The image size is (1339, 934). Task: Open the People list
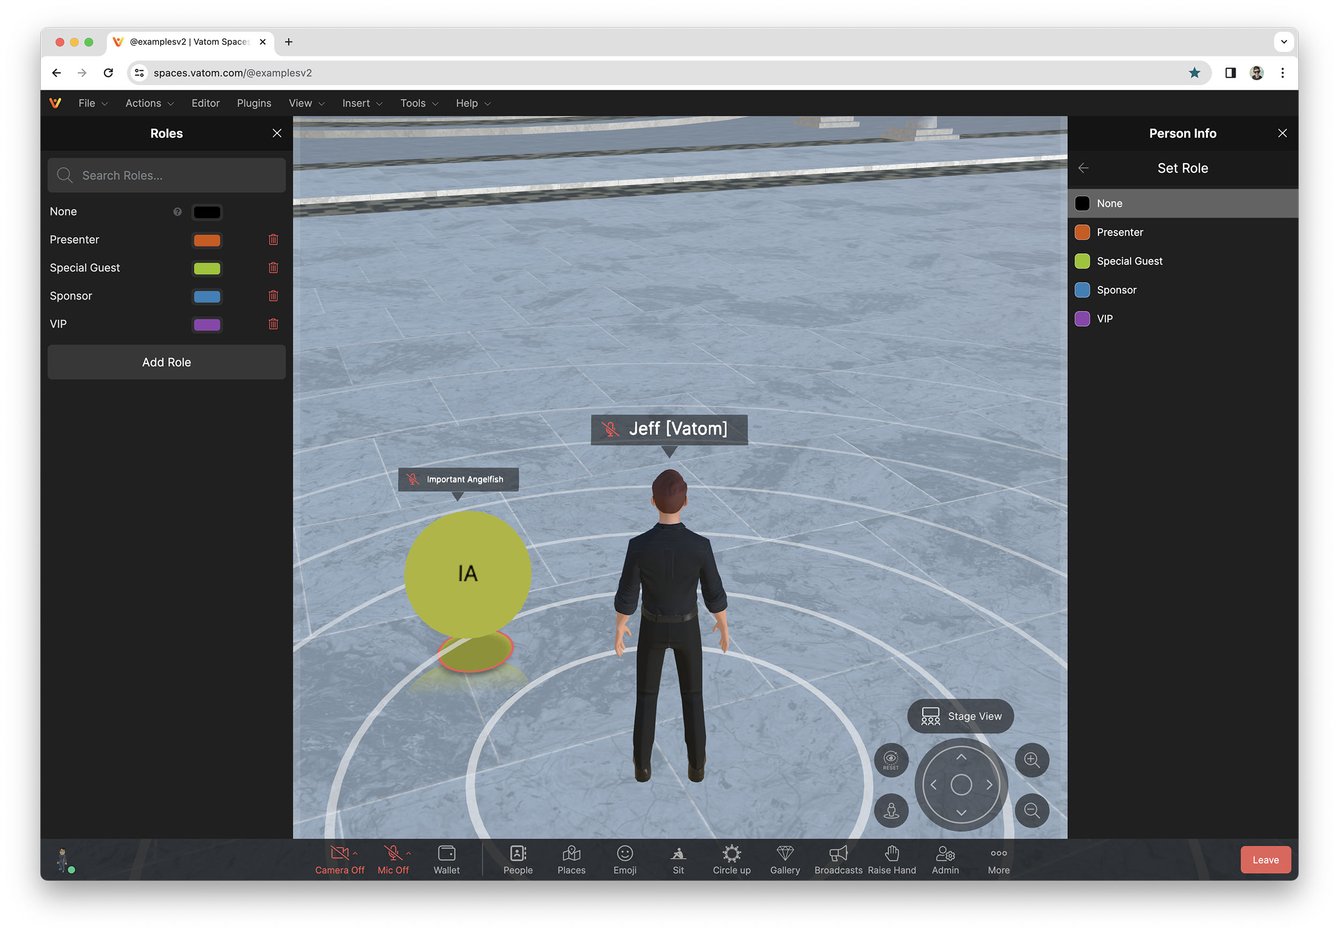(518, 860)
